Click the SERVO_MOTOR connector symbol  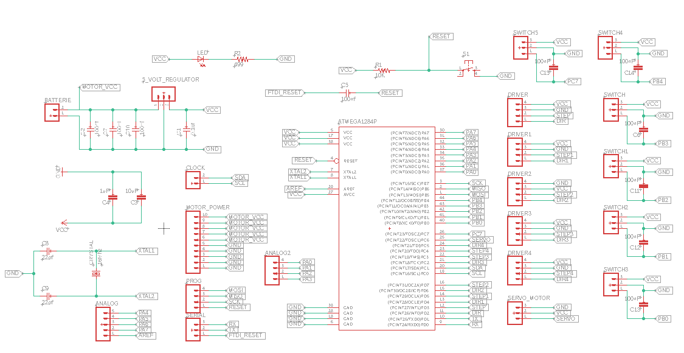515,313
